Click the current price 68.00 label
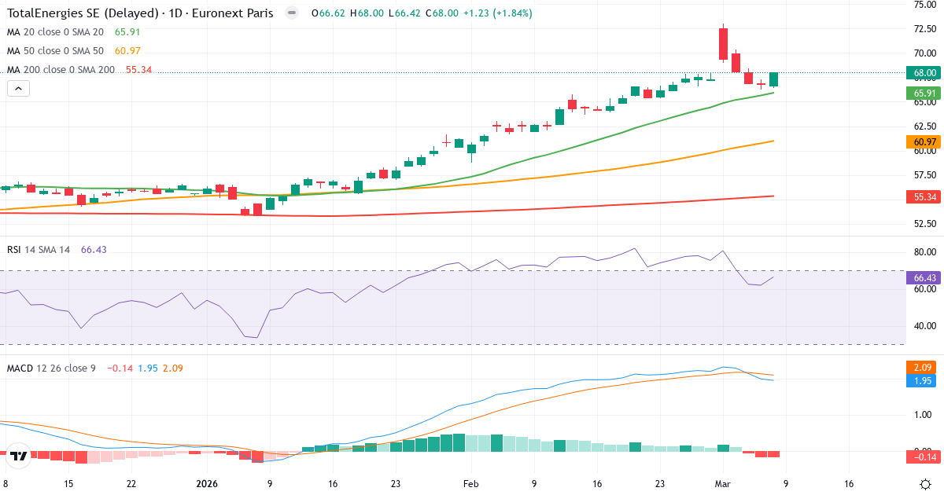The image size is (944, 495). pos(924,73)
